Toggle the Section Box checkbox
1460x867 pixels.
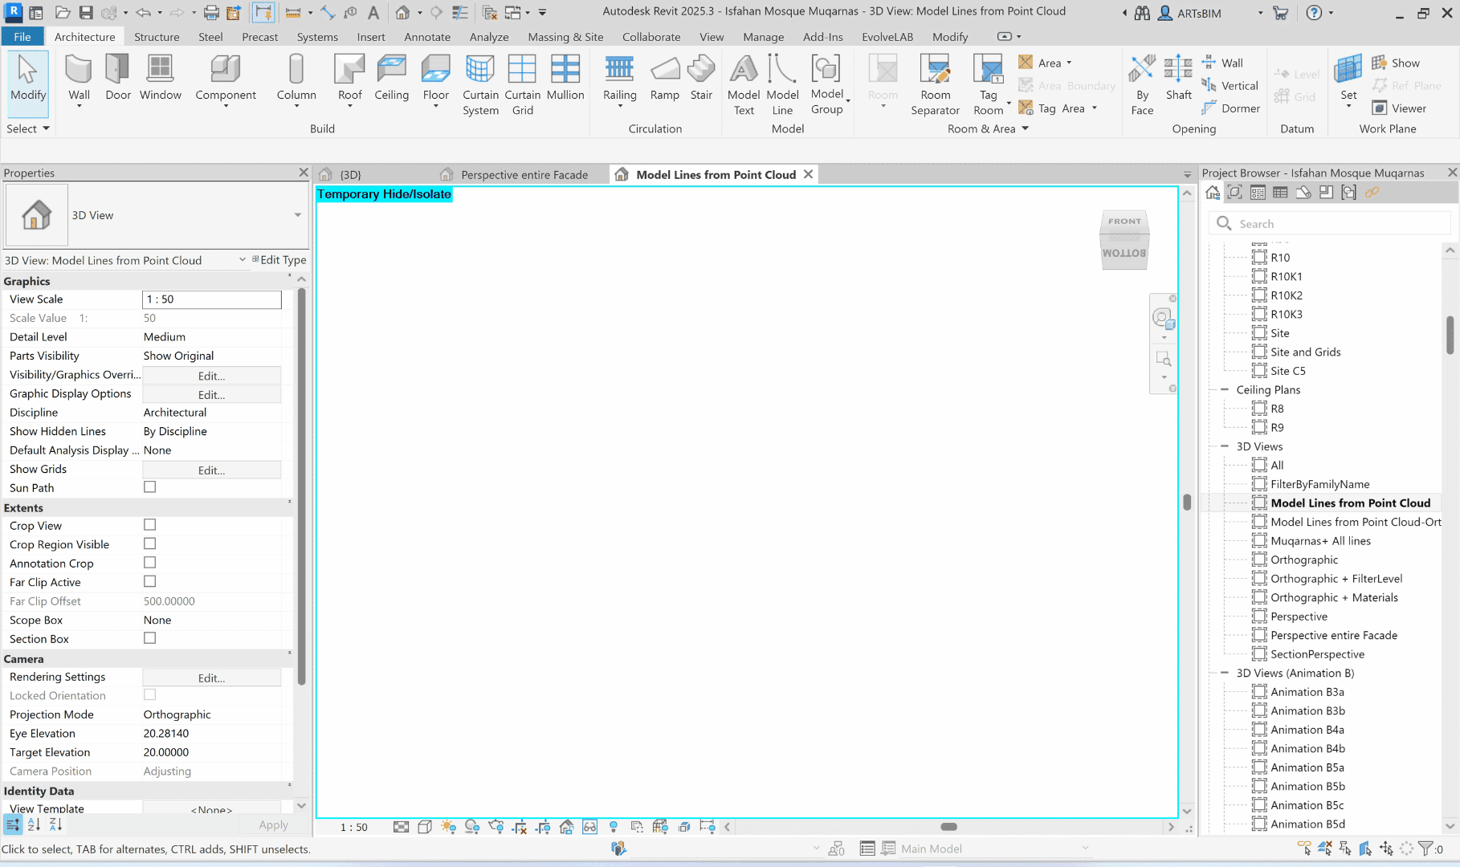click(149, 638)
